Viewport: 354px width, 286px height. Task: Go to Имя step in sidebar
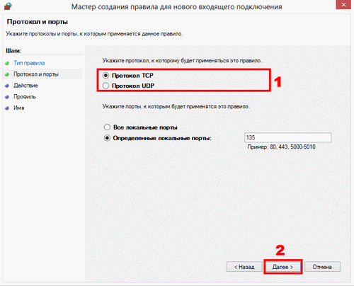(19, 108)
